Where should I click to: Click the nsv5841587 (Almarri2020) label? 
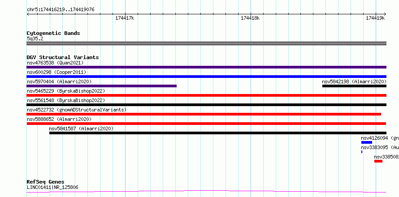81,128
